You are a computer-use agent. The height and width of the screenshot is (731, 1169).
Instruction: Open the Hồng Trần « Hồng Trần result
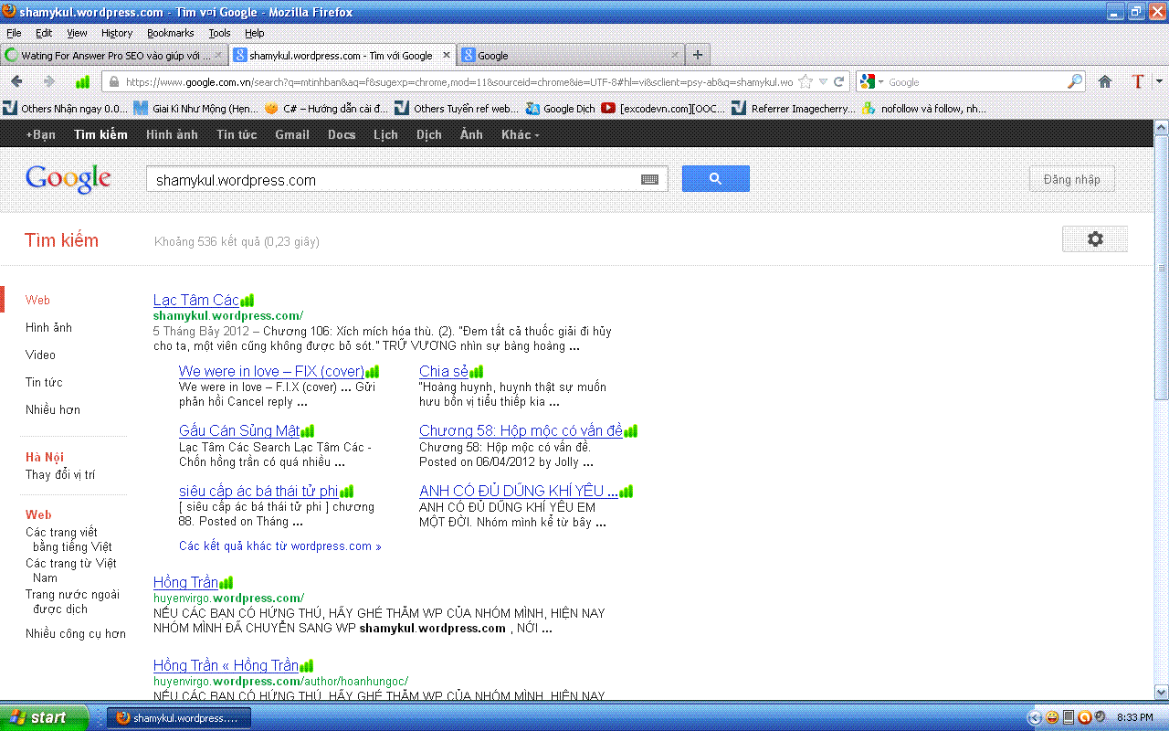point(226,665)
